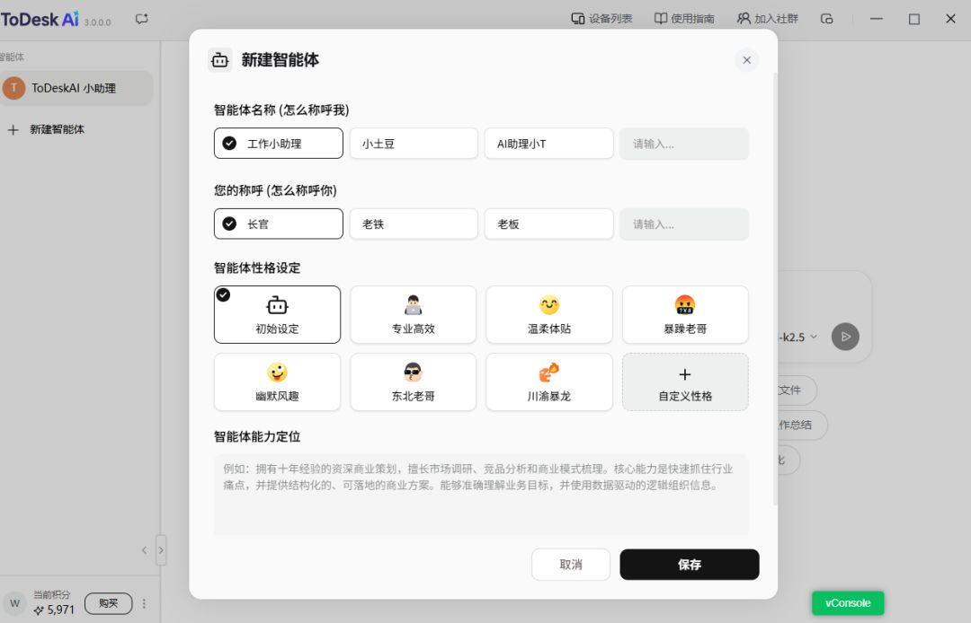Select your title 老铁
The image size is (971, 623).
click(x=414, y=224)
